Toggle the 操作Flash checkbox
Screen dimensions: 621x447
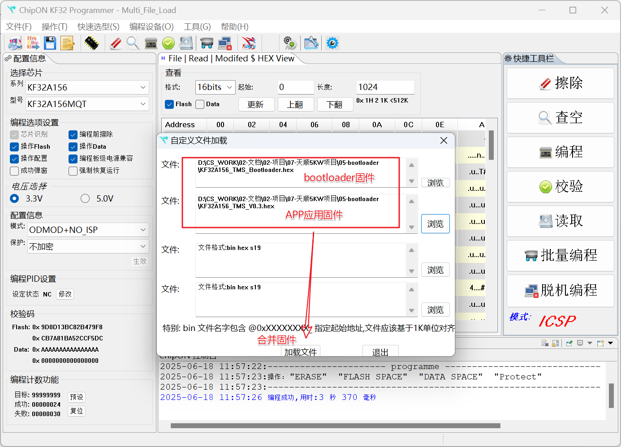coord(14,146)
